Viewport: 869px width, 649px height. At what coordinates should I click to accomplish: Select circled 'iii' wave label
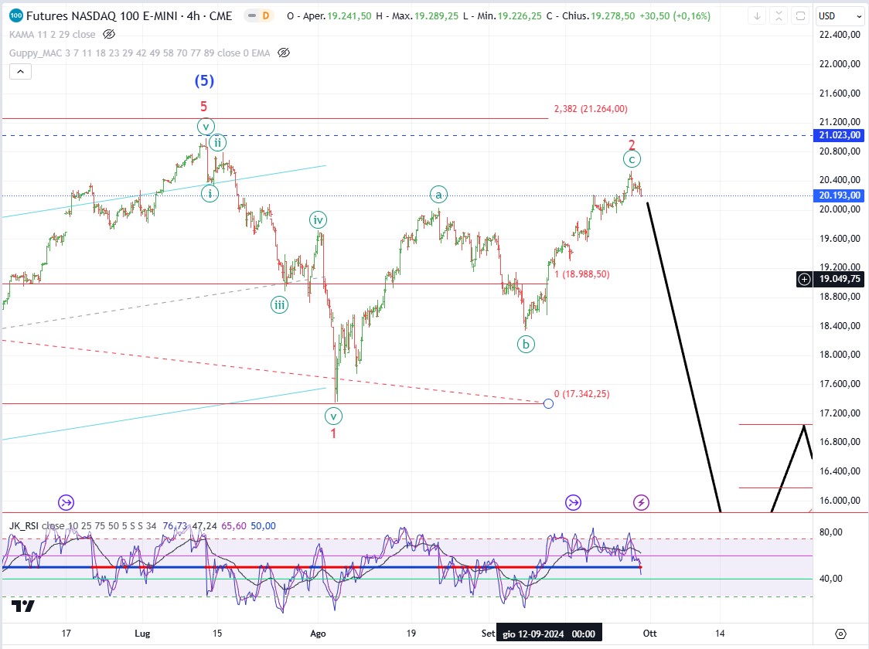(x=279, y=305)
